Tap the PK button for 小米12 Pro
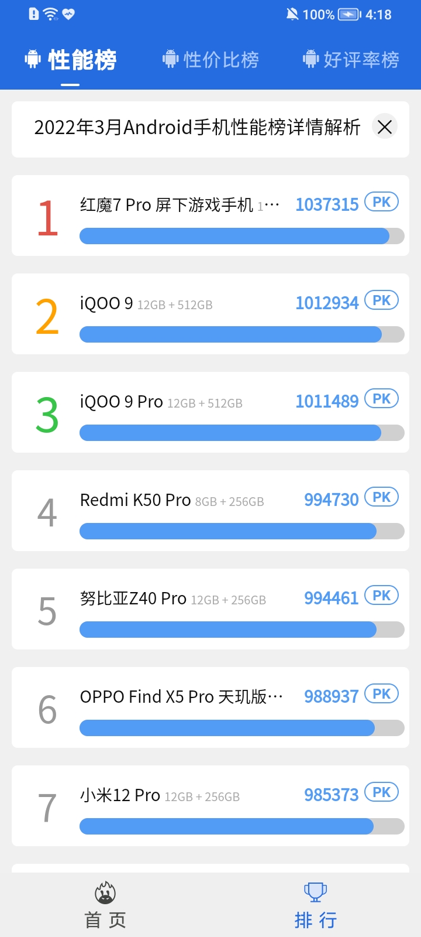The height and width of the screenshot is (937, 421). coord(382,792)
